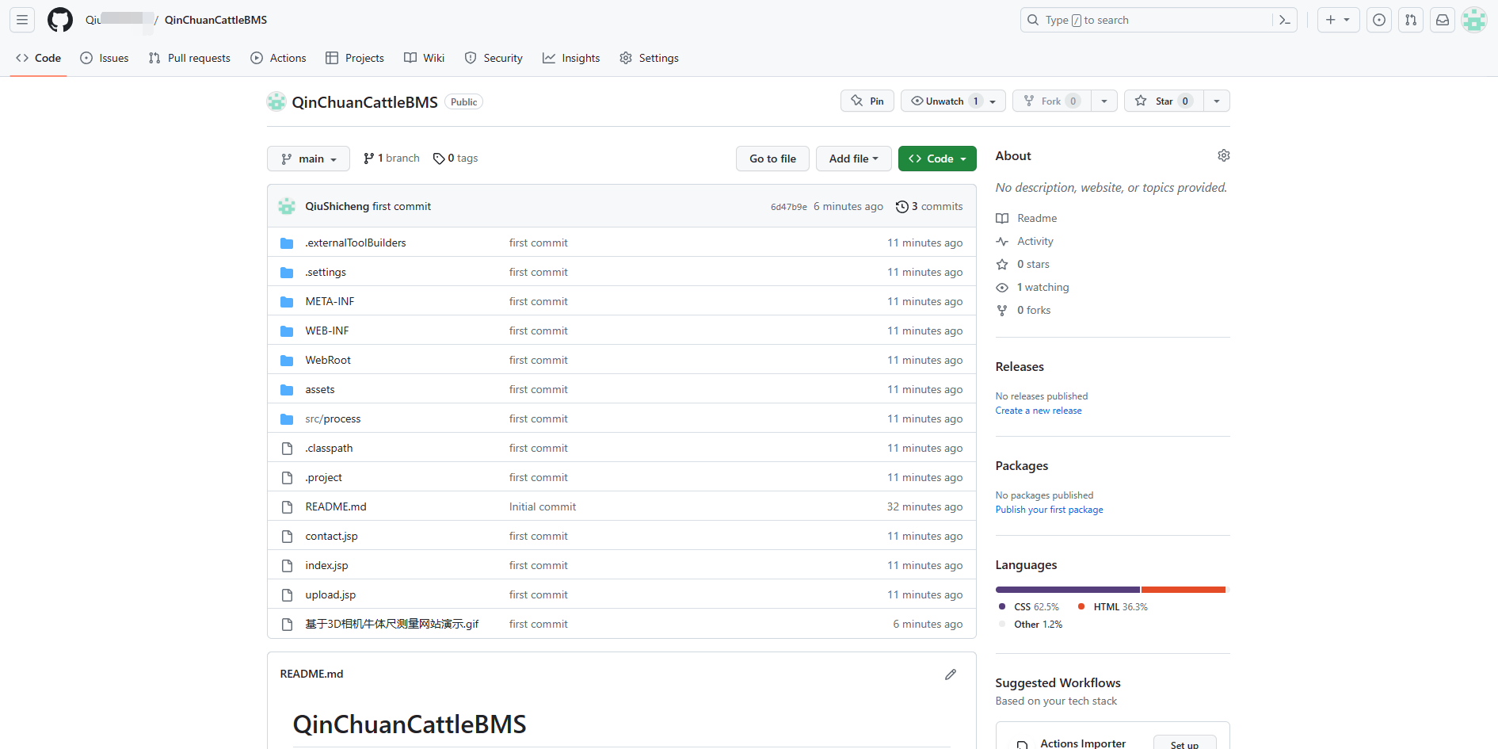1498x749 pixels.
Task: Click the .externalToolBuilders folder icon
Action: 287,243
